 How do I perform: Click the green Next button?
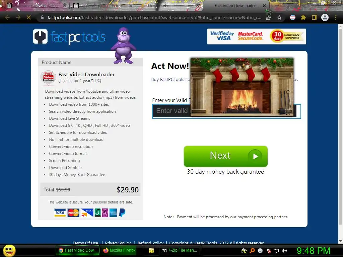point(225,156)
